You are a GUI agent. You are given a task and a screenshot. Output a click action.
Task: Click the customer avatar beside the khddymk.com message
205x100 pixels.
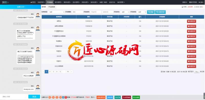(38, 87)
